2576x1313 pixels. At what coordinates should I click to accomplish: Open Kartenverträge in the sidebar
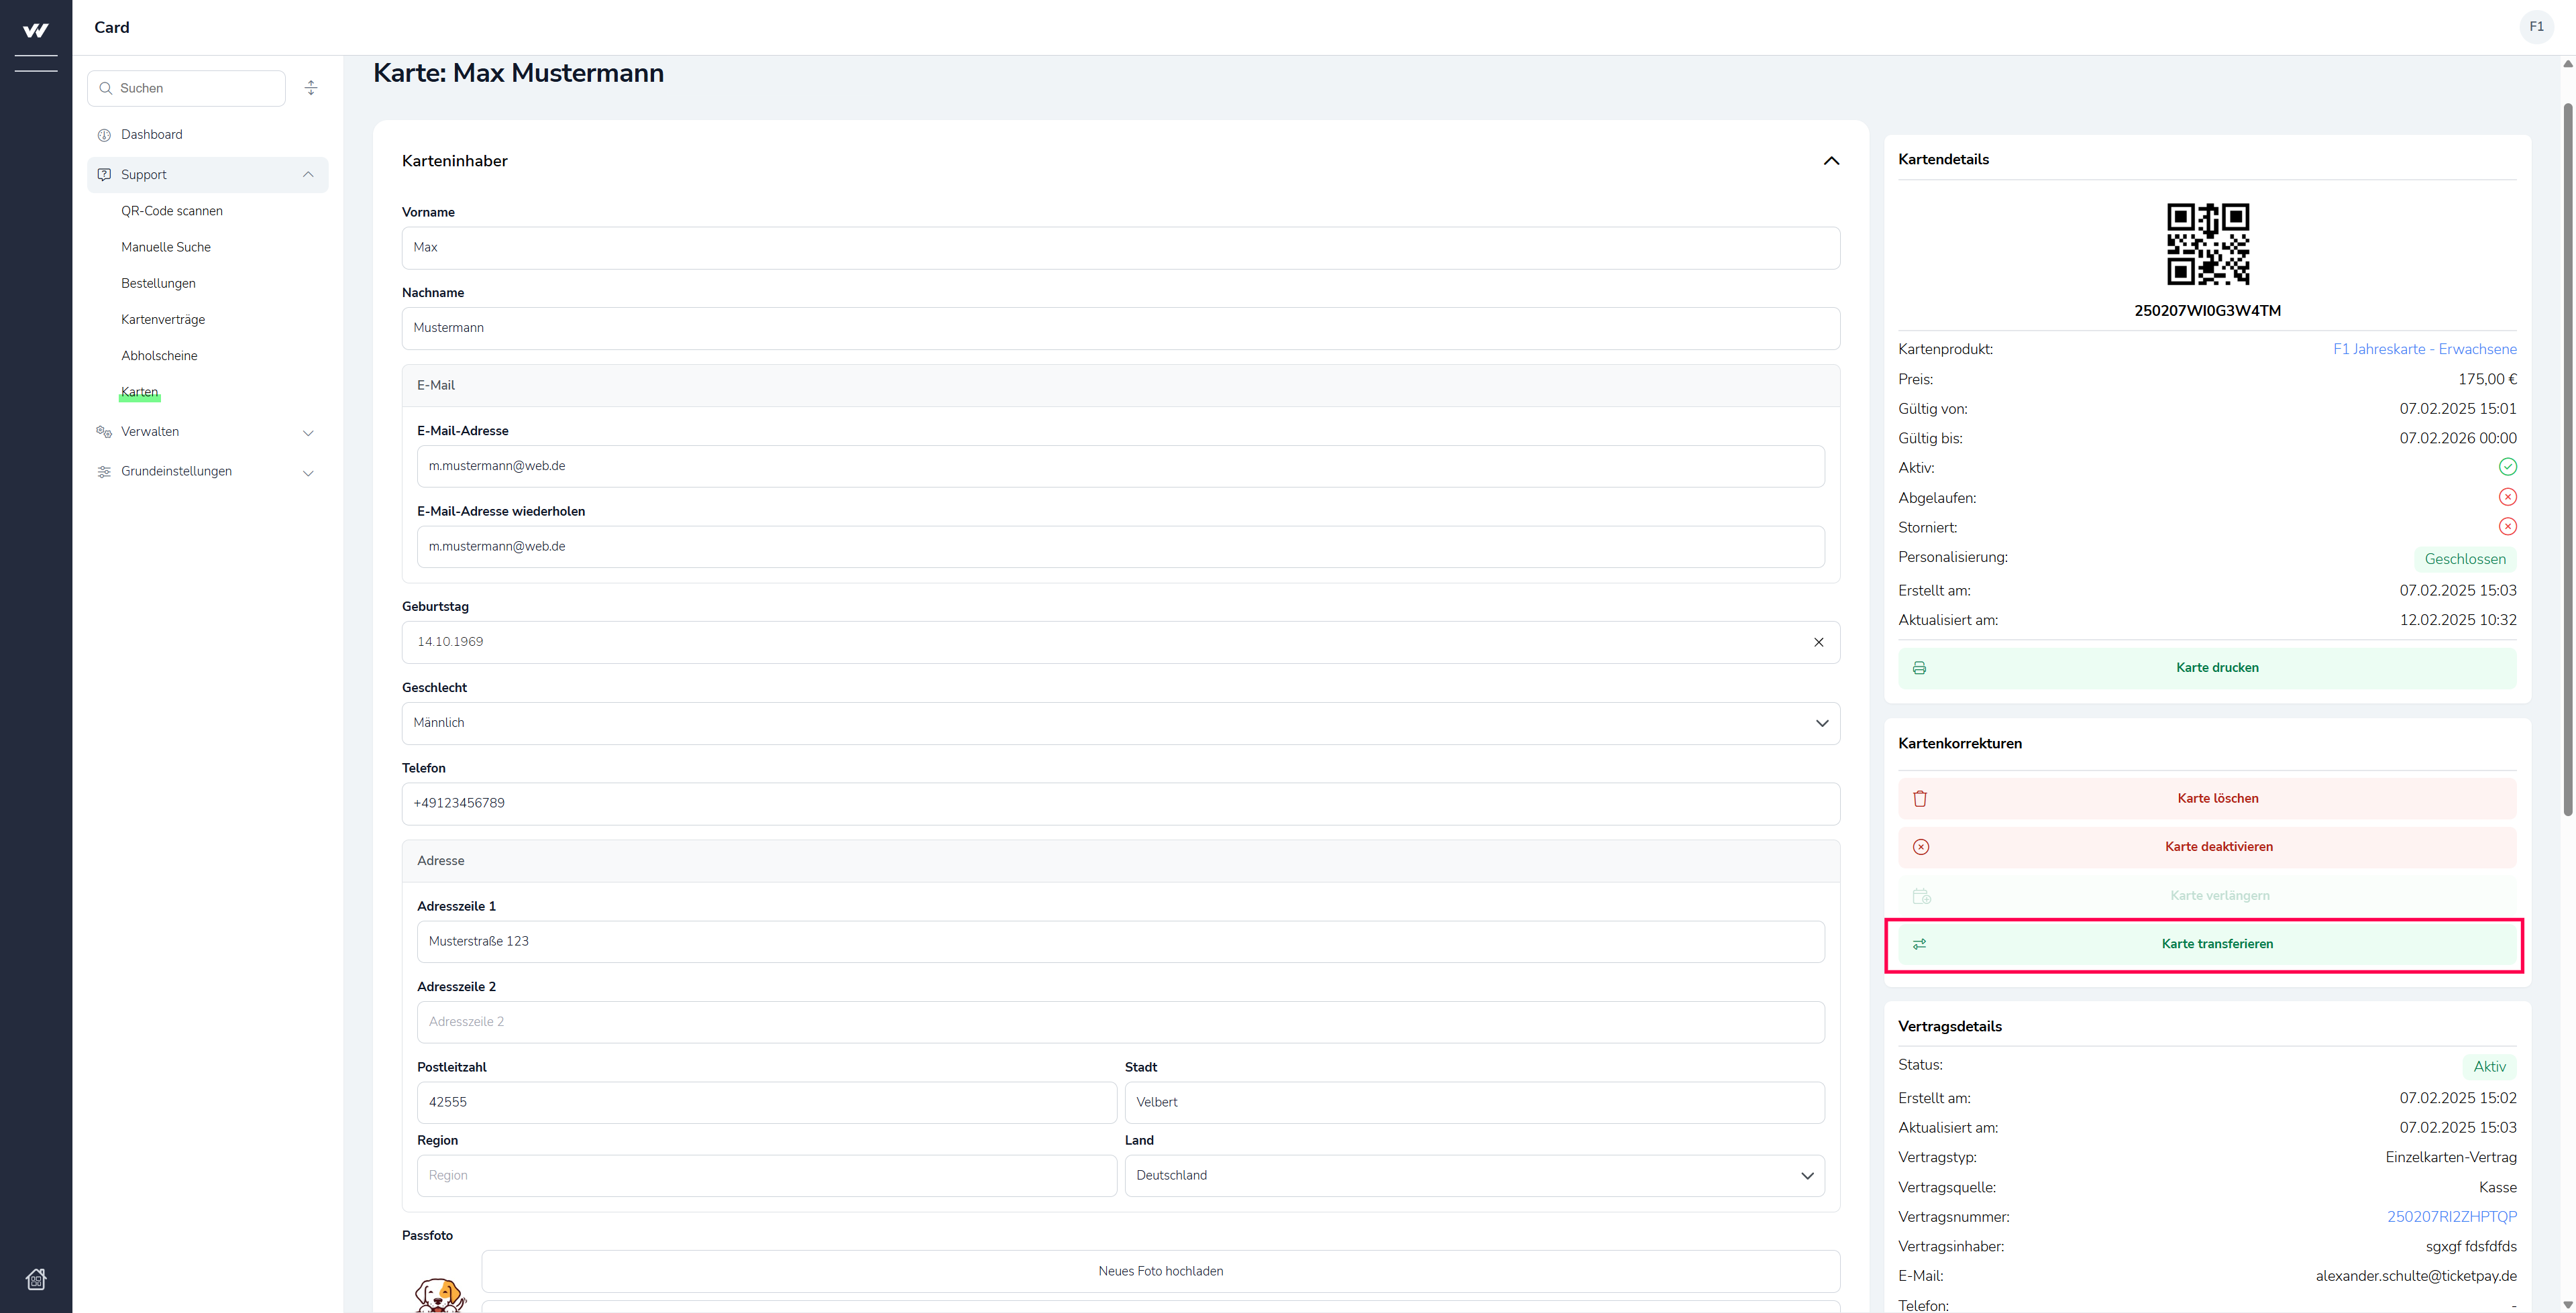pyautogui.click(x=163, y=320)
